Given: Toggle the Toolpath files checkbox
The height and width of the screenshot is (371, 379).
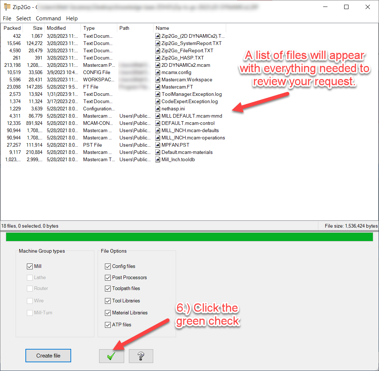Looking at the screenshot, I should point(108,289).
